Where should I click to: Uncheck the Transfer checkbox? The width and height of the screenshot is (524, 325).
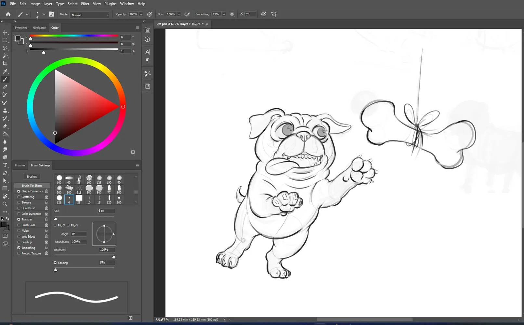pos(19,219)
